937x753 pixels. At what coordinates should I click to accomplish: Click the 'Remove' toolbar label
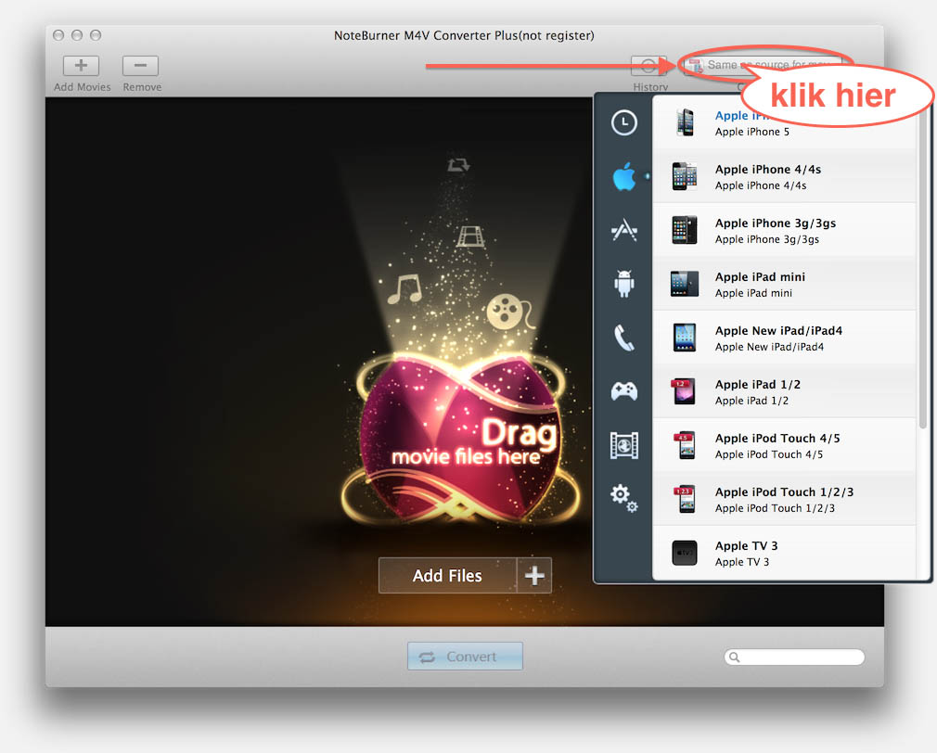(x=142, y=87)
